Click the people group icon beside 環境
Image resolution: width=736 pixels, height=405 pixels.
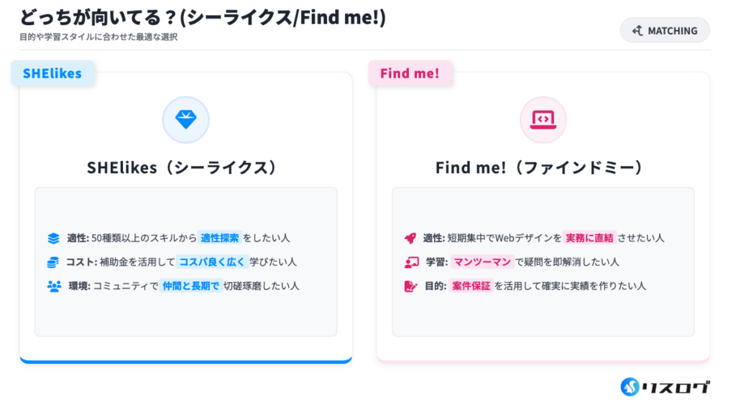54,286
